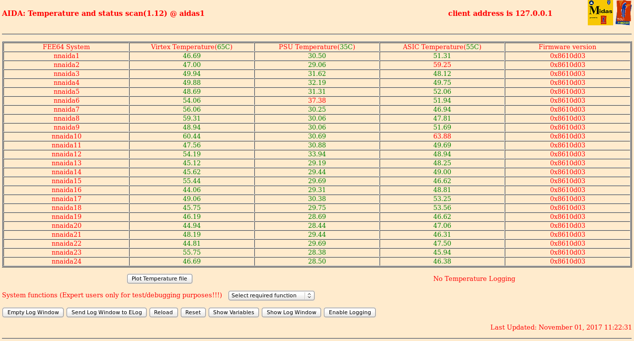Enable Logging button
Image resolution: width=634 pixels, height=341 pixels.
(350, 313)
